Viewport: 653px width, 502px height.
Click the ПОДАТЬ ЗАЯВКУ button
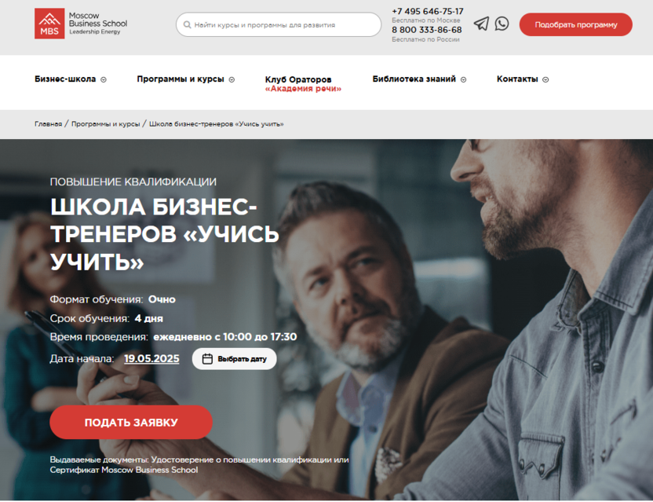(131, 423)
